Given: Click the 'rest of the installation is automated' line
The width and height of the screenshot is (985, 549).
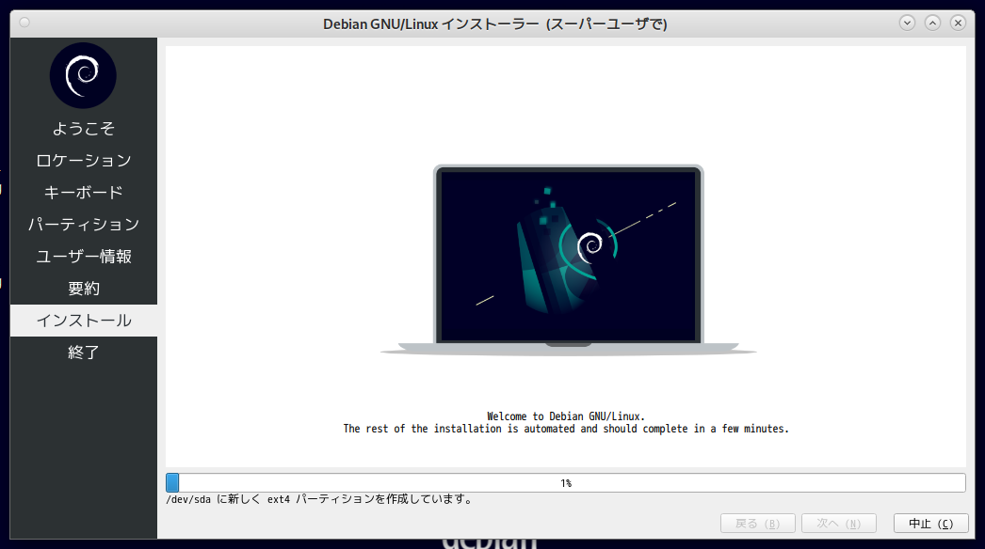Looking at the screenshot, I should (566, 430).
